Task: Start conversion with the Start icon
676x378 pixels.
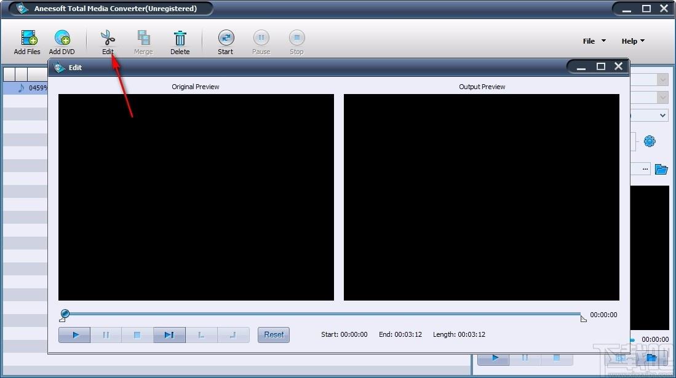Action: (x=226, y=38)
